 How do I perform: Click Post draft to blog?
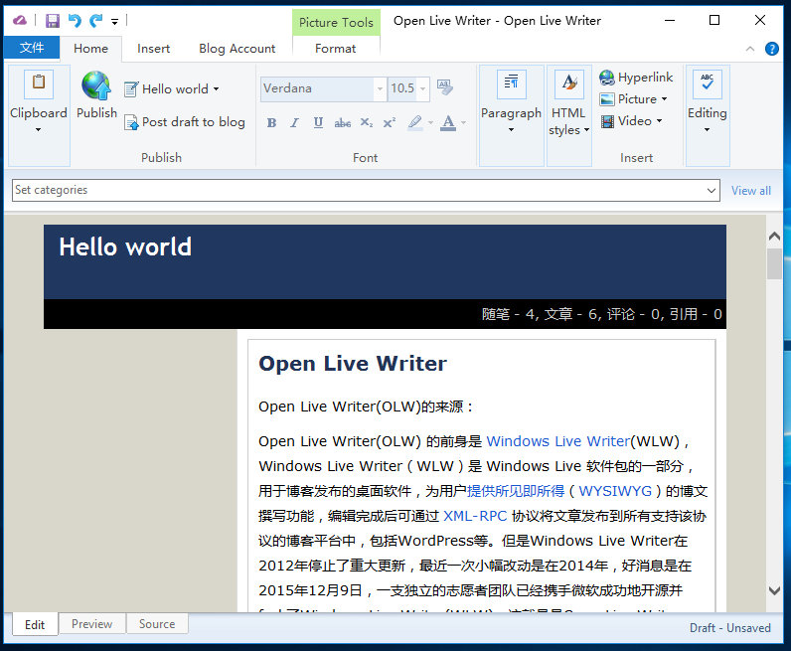[x=185, y=122]
